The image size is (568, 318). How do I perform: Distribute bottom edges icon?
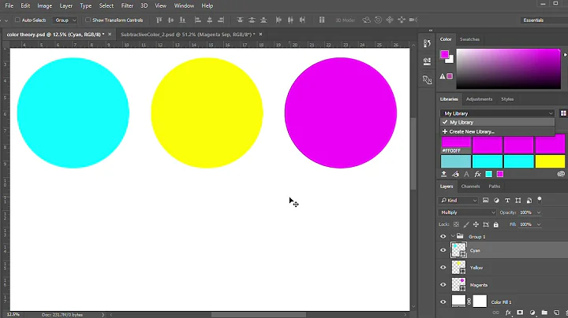pos(263,20)
